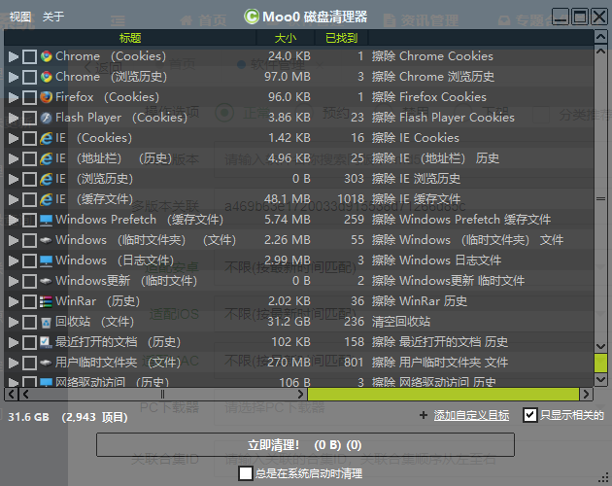Uncheck the 只显示相关的 checkbox
This screenshot has width=612, height=486.
530,415
